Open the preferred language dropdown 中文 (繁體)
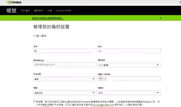The height and width of the screenshot is (107, 181). click(x=129, y=65)
